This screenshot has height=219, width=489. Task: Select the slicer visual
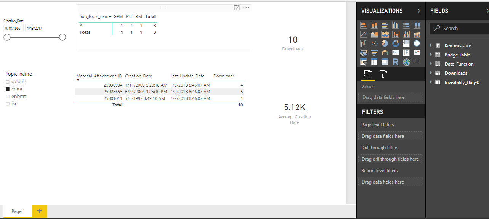pos(363,62)
